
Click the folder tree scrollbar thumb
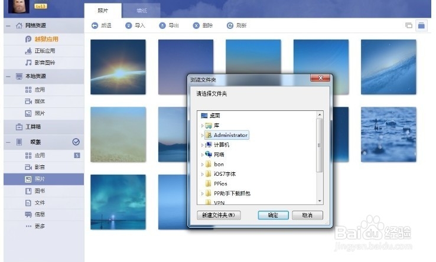click(320, 145)
